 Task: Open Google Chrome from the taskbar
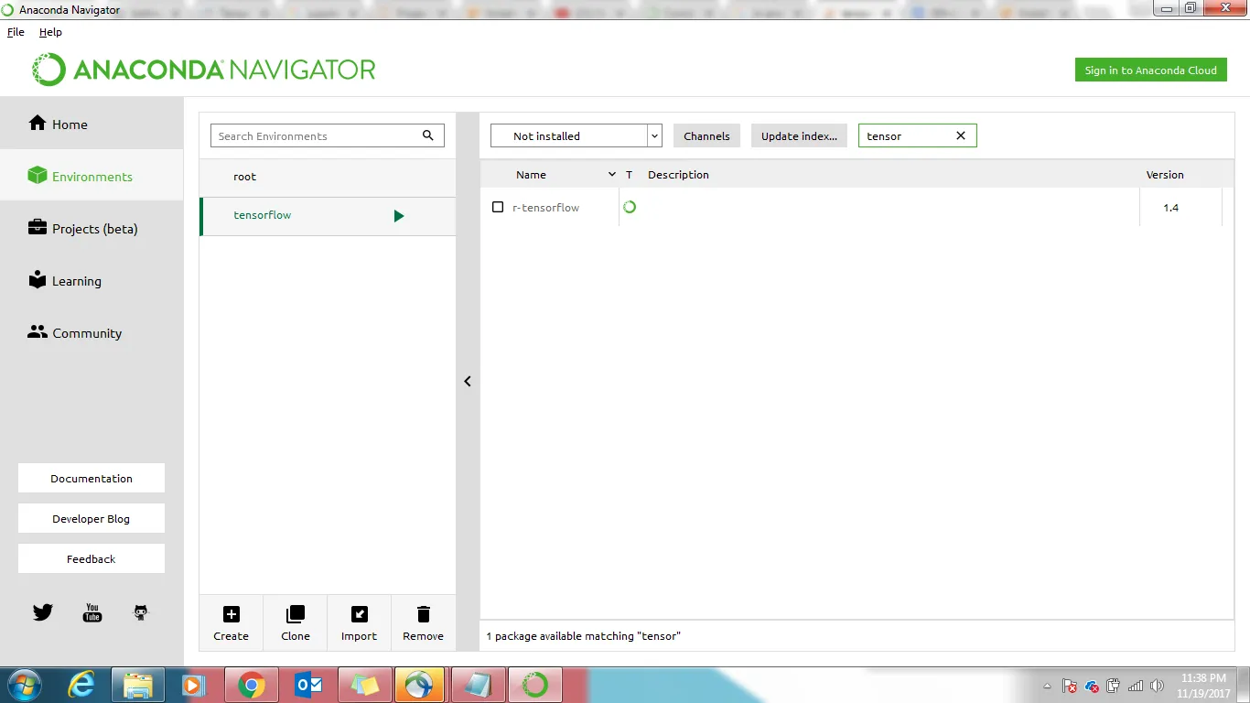tap(252, 685)
